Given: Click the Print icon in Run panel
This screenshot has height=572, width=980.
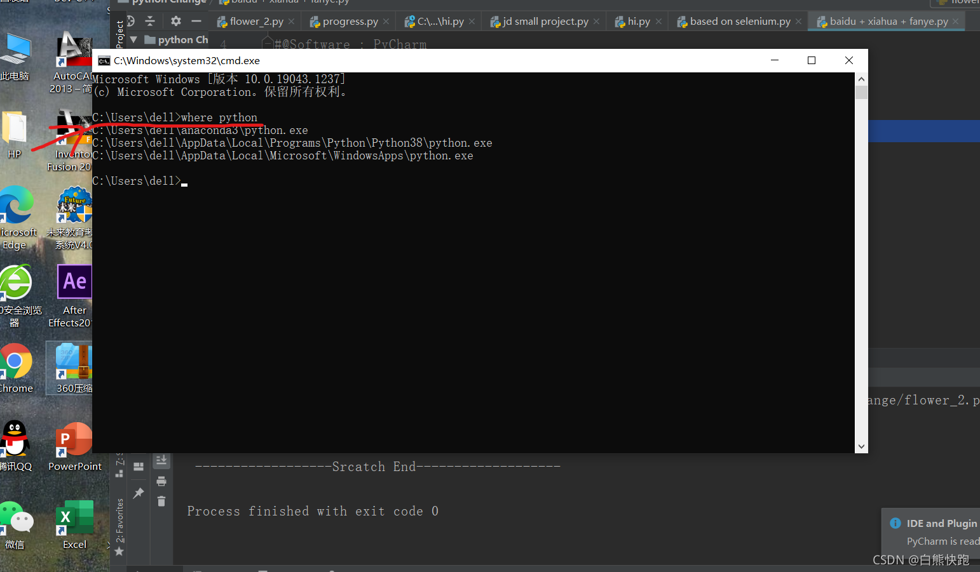Looking at the screenshot, I should [161, 481].
